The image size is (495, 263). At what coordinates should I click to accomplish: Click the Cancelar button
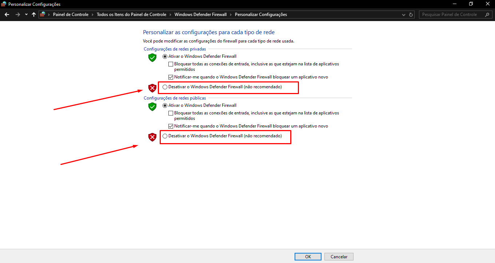pos(339,256)
